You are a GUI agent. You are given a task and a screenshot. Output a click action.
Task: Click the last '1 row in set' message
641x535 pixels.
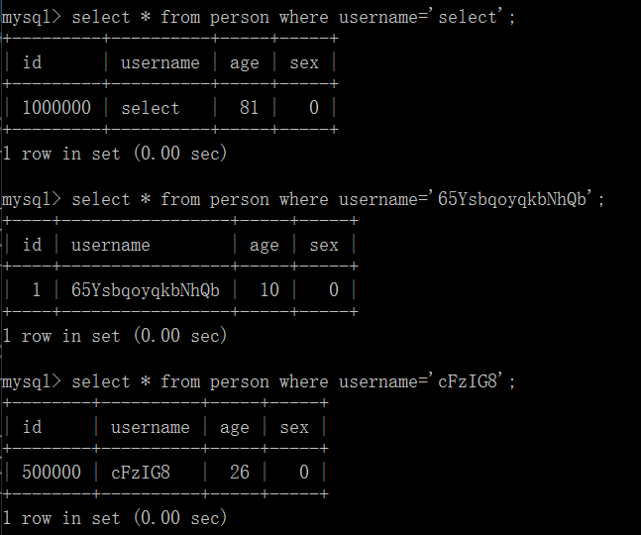[115, 518]
